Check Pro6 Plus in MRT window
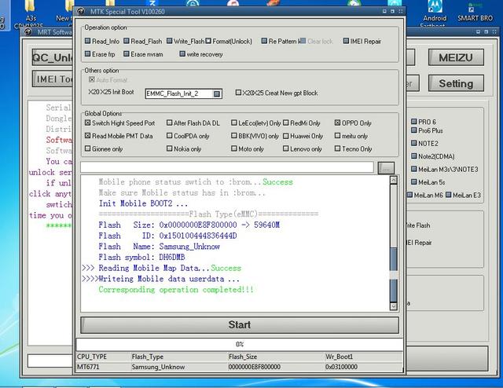 coord(414,130)
